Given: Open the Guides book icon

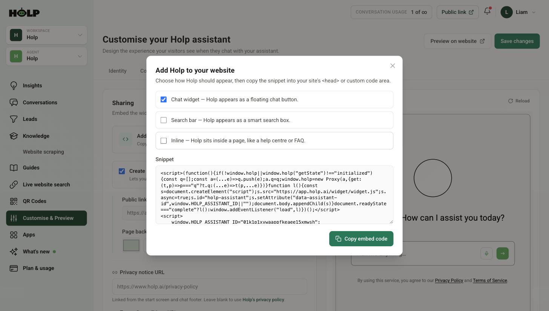Looking at the screenshot, I should point(14,168).
